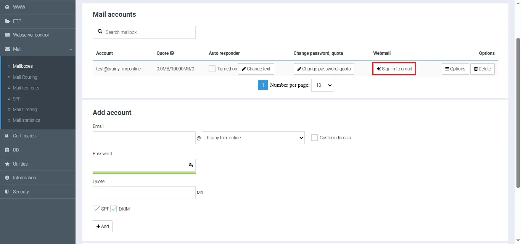Click the star icon for Utilities
Screen dimensions: 521x244
pos(7,164)
